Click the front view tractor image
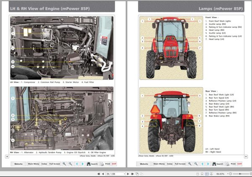The image size is (252, 177). (171, 48)
